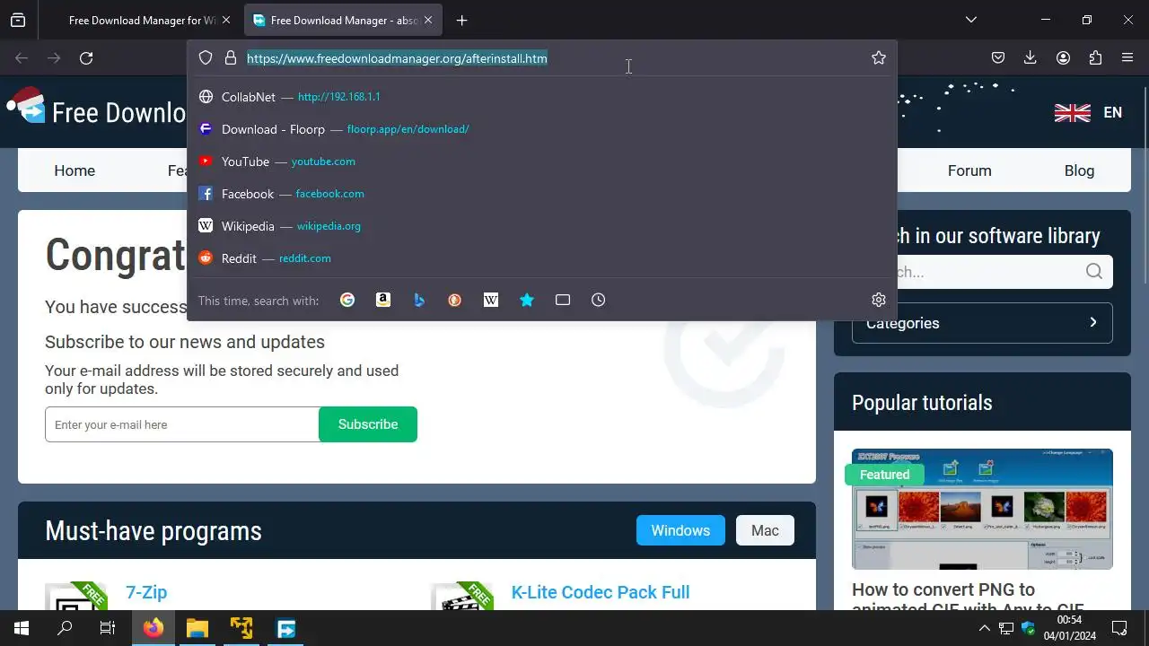Search in open Tabs icon

pos(563,300)
